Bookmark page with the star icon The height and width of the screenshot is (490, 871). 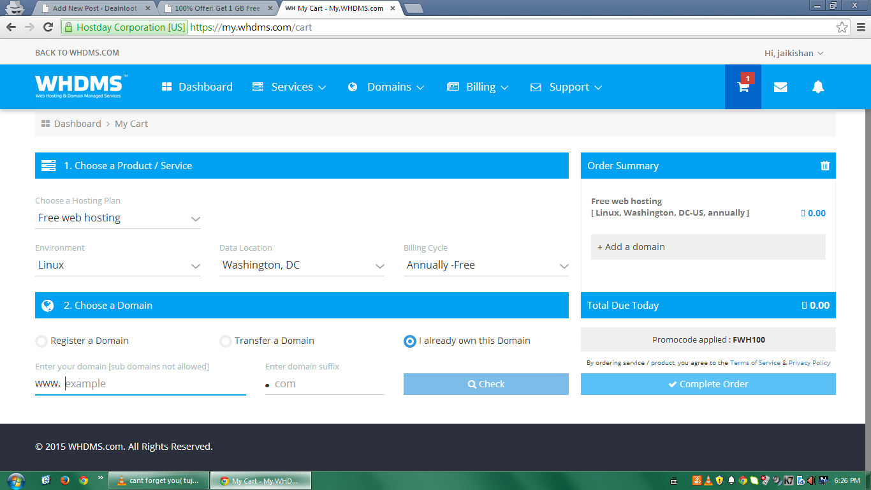click(842, 27)
